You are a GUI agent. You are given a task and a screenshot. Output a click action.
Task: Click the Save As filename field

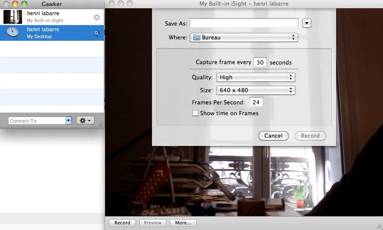244,23
